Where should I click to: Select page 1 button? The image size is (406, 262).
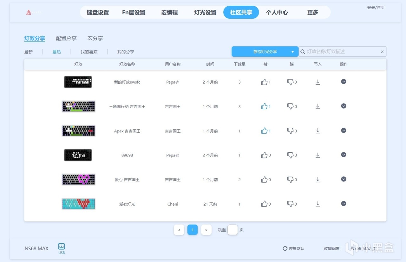point(193,230)
